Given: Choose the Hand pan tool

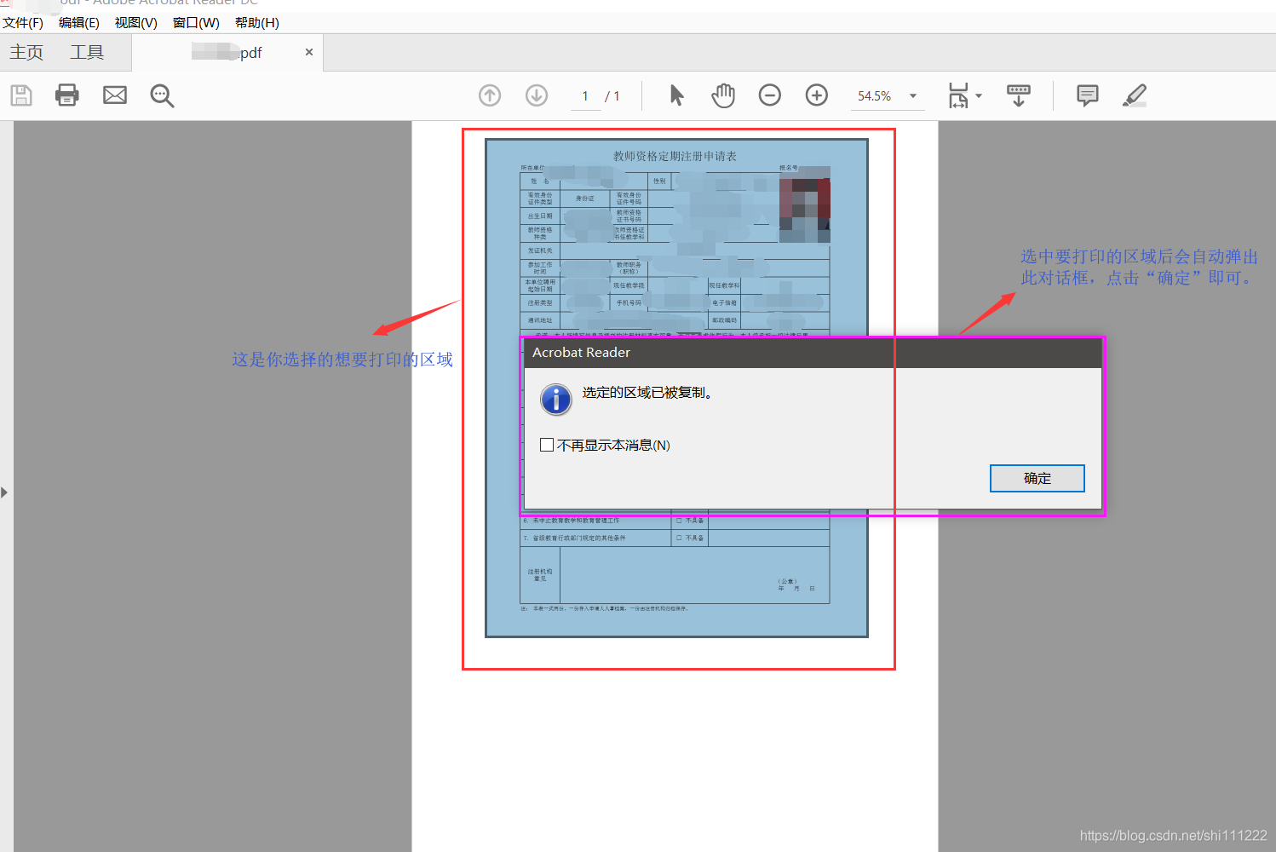Looking at the screenshot, I should point(723,95).
